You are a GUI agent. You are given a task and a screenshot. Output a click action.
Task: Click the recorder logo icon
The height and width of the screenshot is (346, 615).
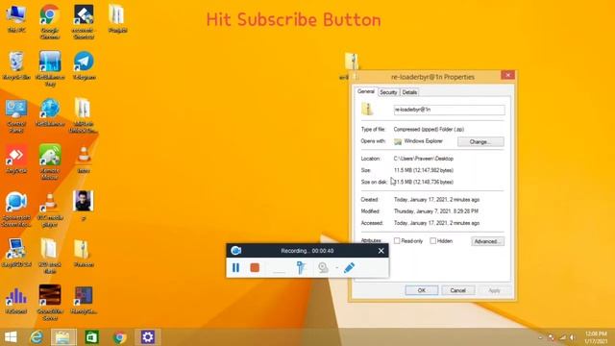coord(236,250)
